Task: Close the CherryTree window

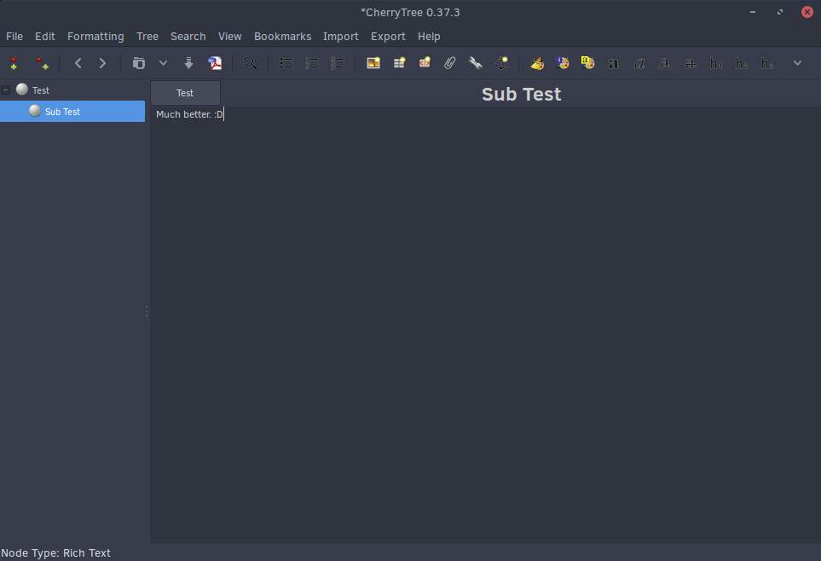Action: coord(807,12)
